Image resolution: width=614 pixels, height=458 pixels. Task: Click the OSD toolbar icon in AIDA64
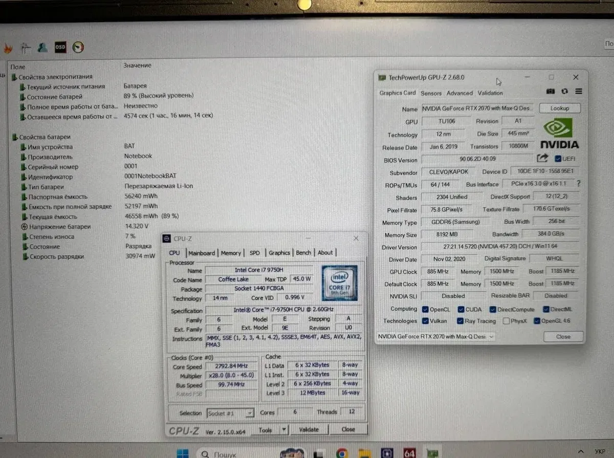click(60, 48)
